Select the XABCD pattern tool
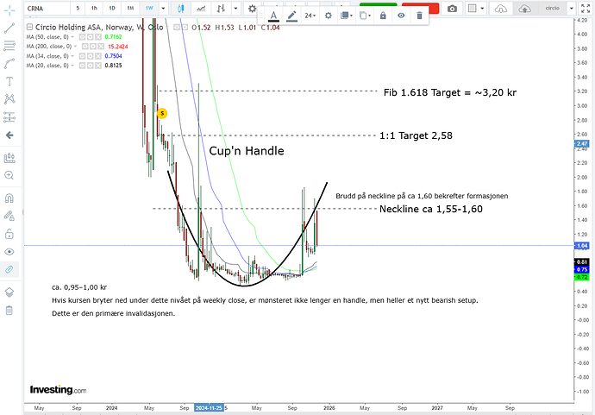Image resolution: width=595 pixels, height=415 pixels. coord(9,99)
